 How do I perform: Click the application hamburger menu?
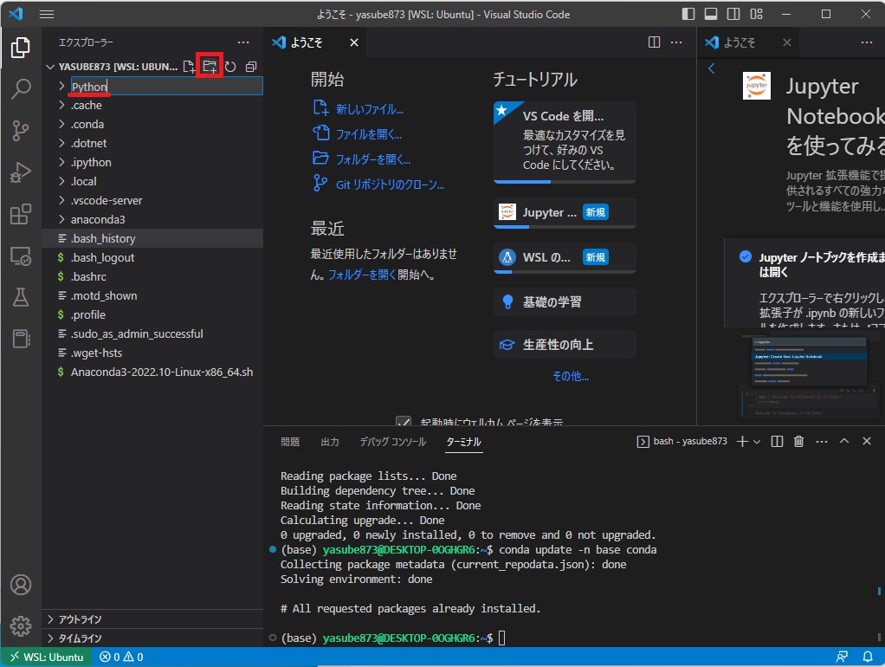47,14
